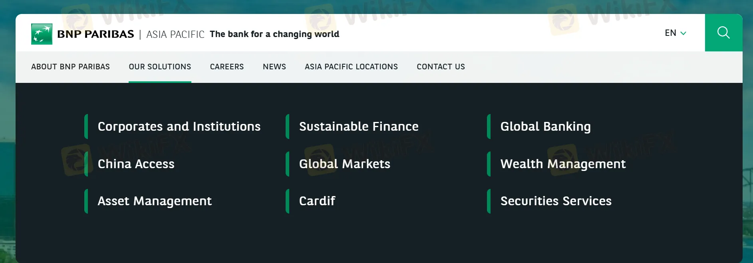Navigate to Global Markets

click(x=344, y=164)
